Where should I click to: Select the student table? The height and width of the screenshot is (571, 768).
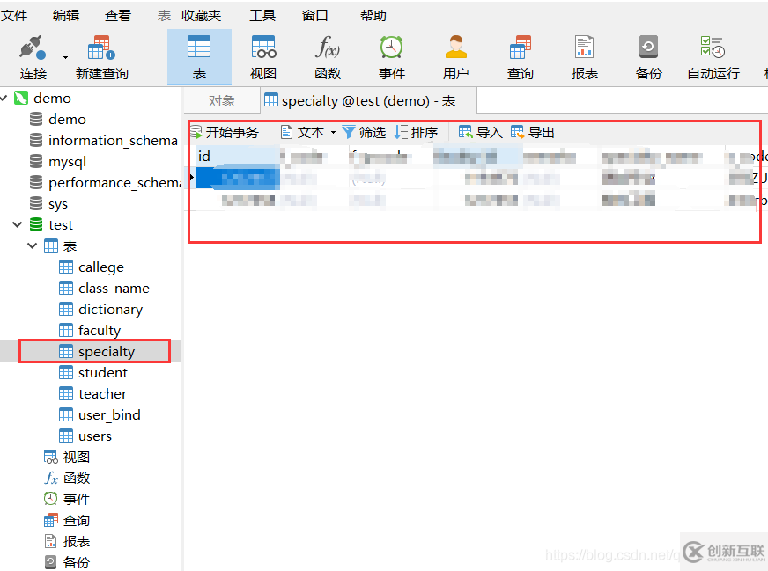click(x=102, y=372)
